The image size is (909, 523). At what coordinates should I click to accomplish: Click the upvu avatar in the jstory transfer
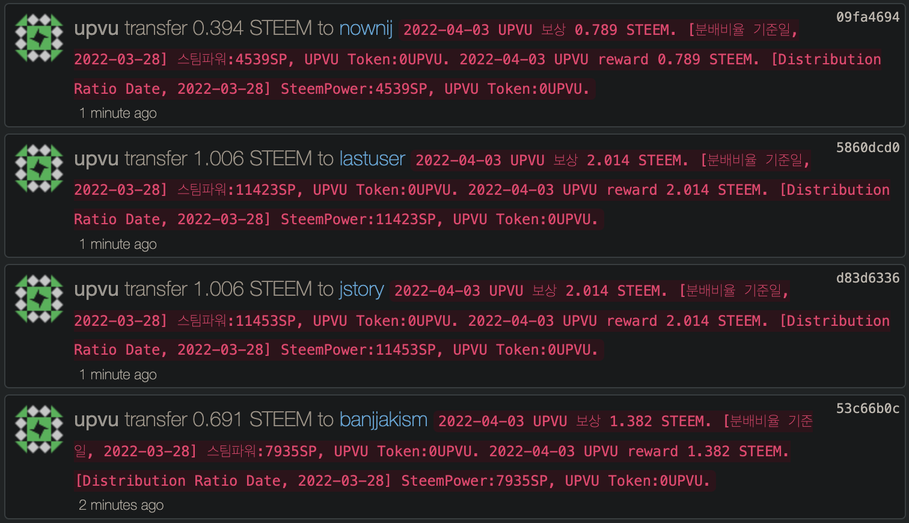(39, 299)
